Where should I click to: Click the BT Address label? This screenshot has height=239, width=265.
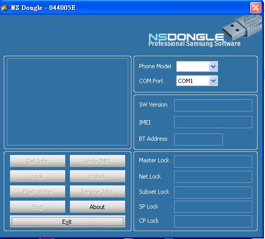153,139
